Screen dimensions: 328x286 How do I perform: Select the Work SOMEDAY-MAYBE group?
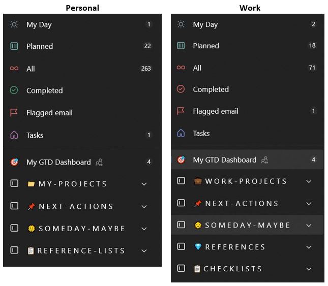pos(247,225)
